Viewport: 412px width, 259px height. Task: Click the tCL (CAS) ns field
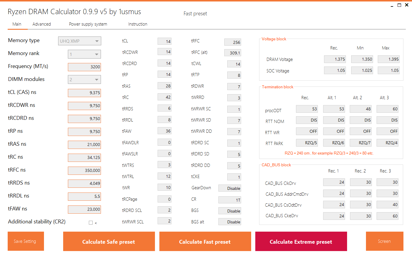[x=84, y=93]
